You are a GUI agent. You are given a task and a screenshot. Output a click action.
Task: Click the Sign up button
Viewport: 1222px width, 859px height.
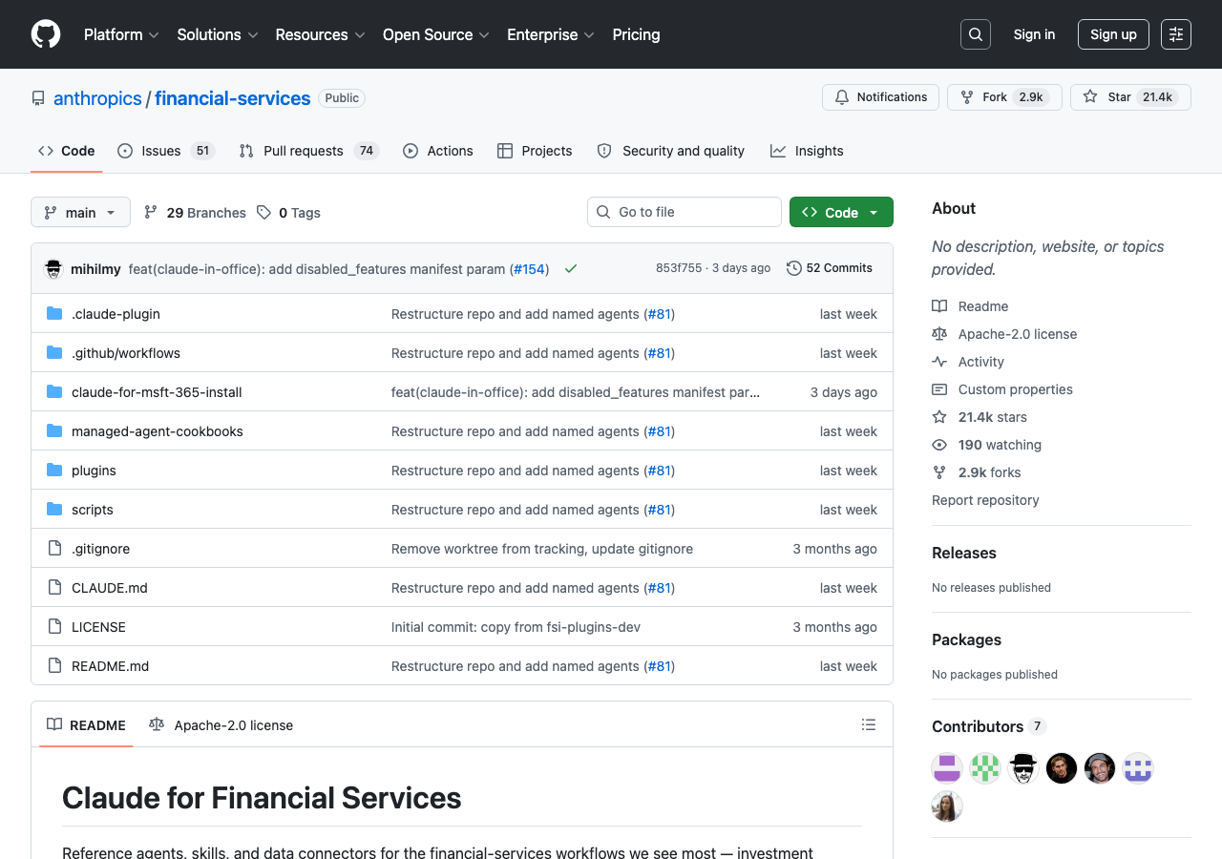[x=1113, y=34]
